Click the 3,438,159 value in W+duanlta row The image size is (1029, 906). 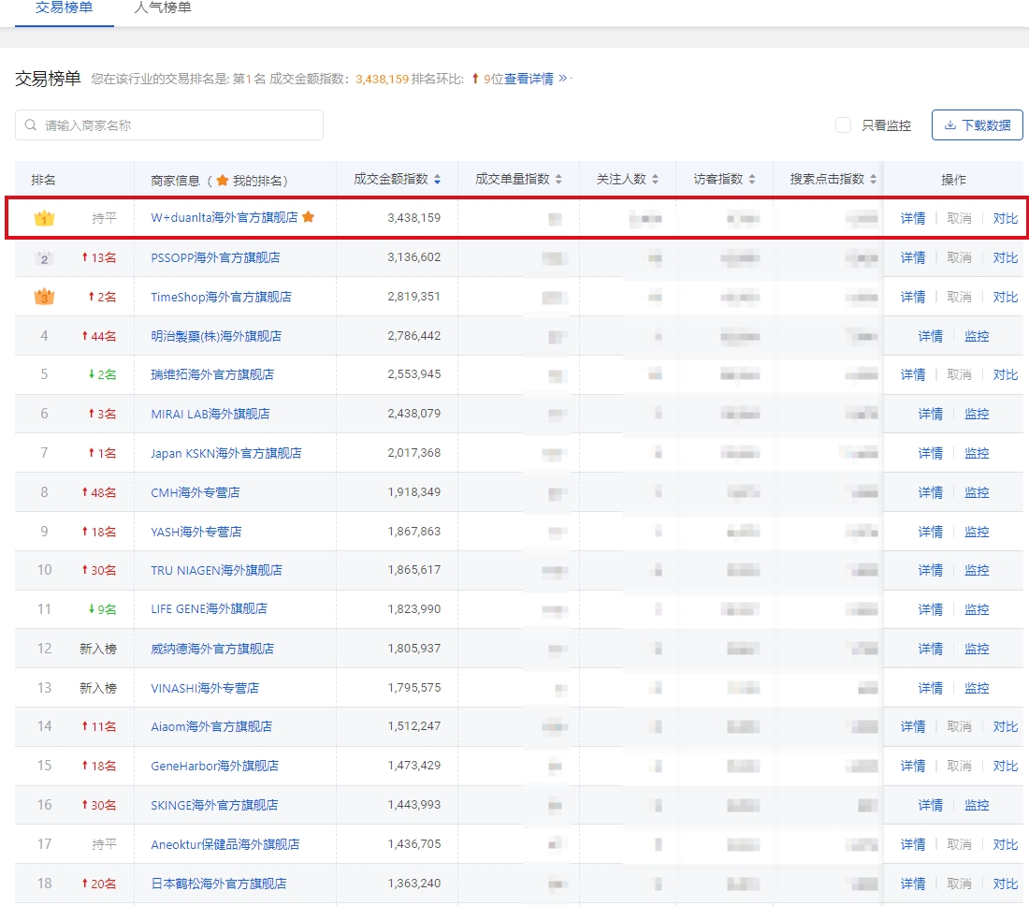pyautogui.click(x=414, y=217)
